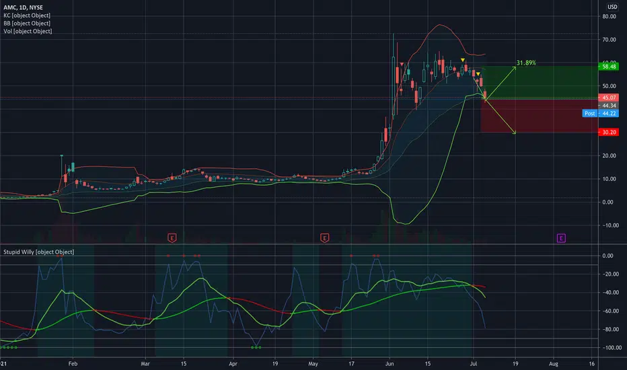Viewport: 627px width, 370px height.
Task: Click the Apr date label
Action: pos(233,363)
